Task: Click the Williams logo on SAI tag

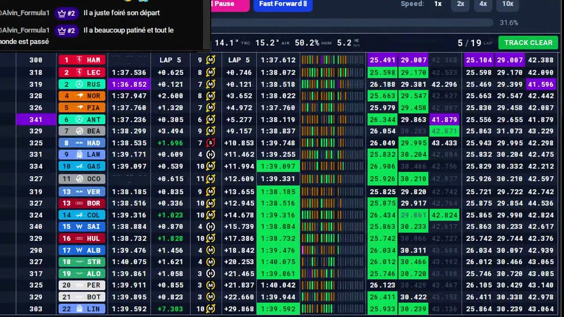Action: pyautogui.click(x=79, y=226)
